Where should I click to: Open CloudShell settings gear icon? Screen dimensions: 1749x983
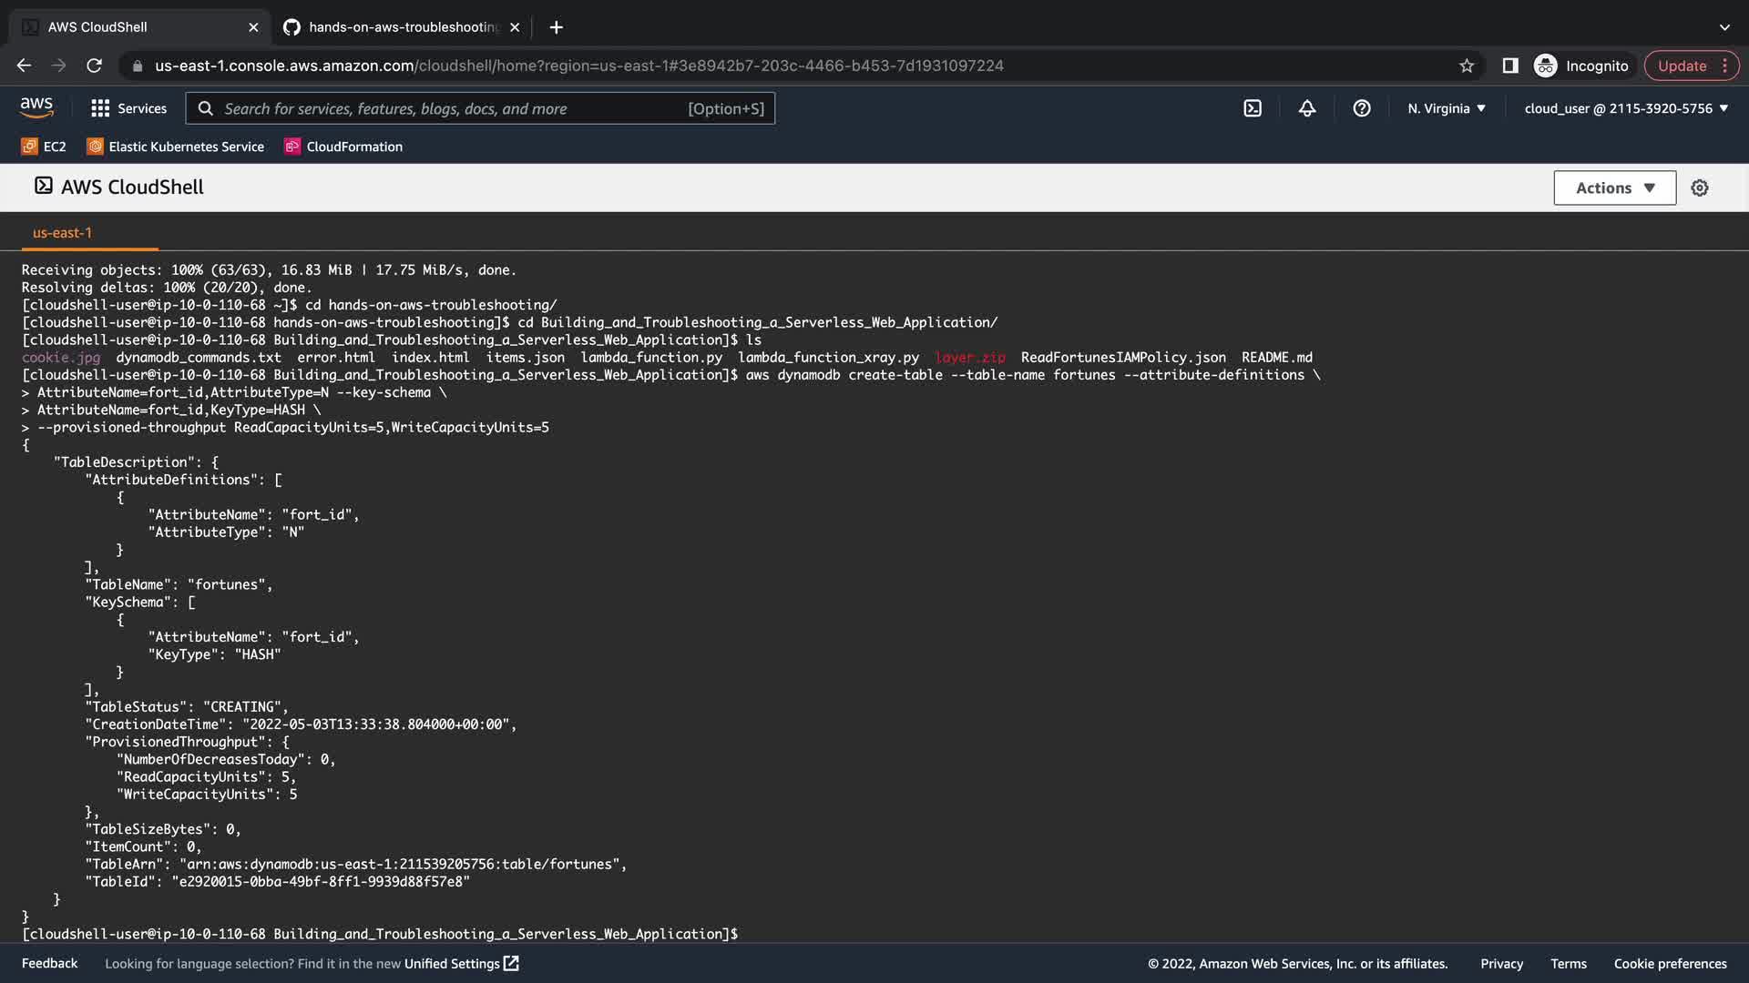1700,187
